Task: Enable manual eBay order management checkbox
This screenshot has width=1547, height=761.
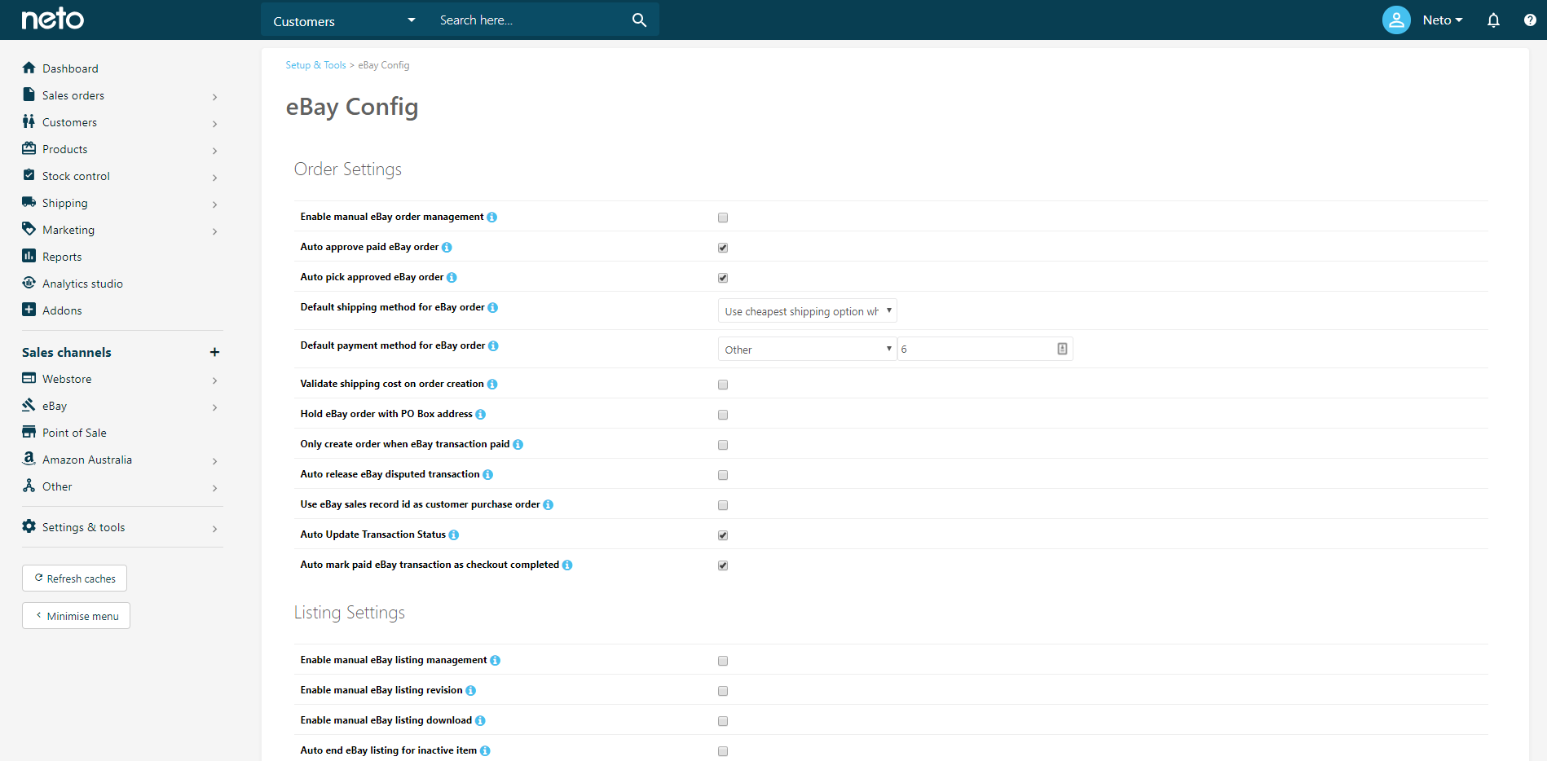Action: tap(723, 218)
